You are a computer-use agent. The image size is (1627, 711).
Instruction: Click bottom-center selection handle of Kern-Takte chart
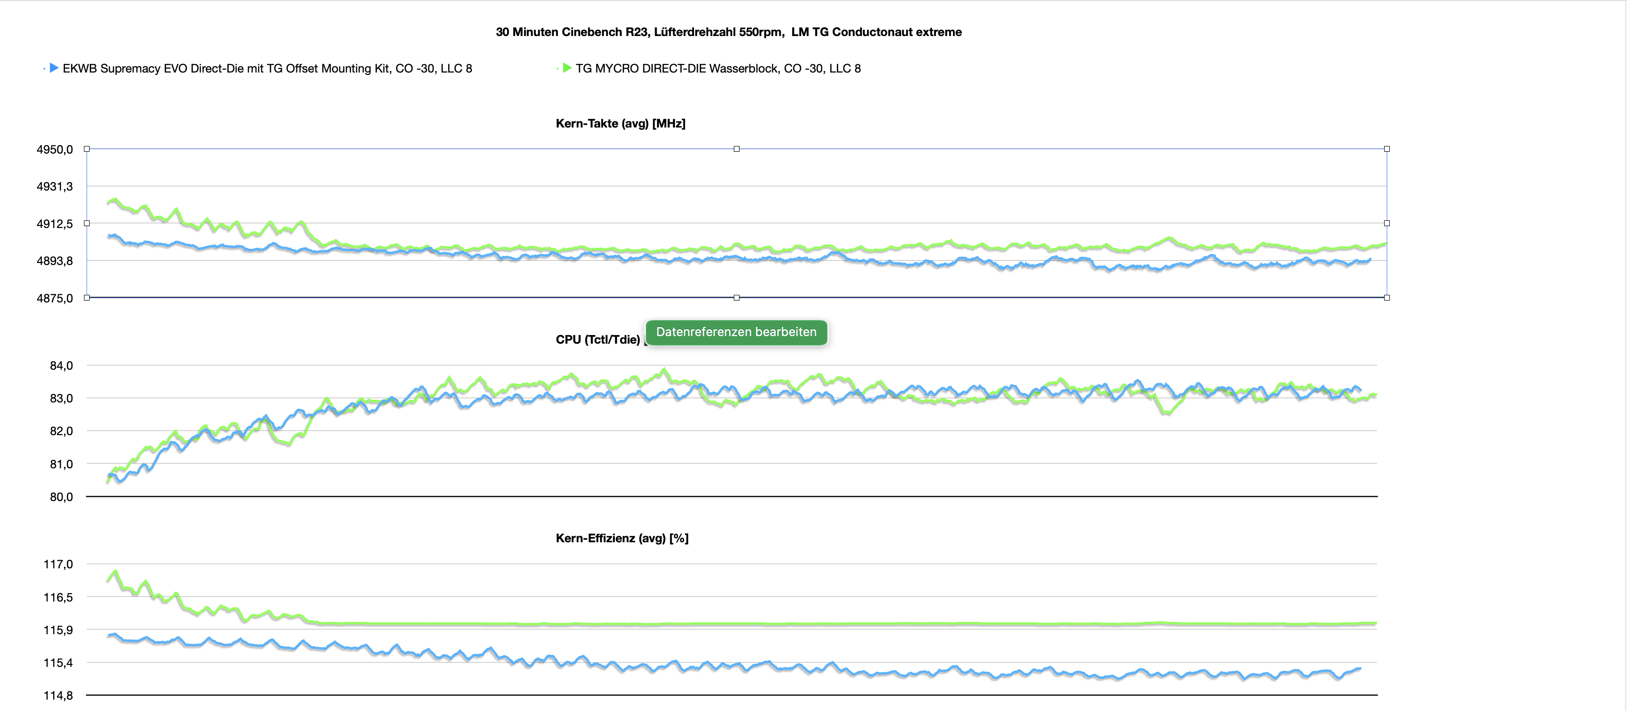(x=737, y=297)
